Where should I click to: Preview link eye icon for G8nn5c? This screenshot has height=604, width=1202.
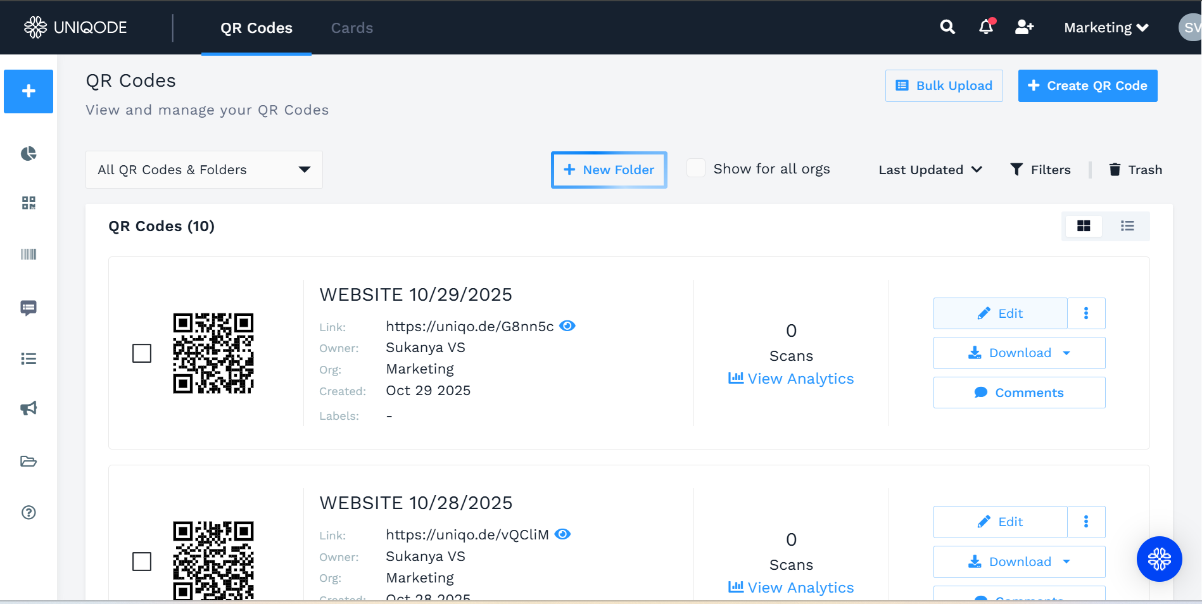[567, 326]
